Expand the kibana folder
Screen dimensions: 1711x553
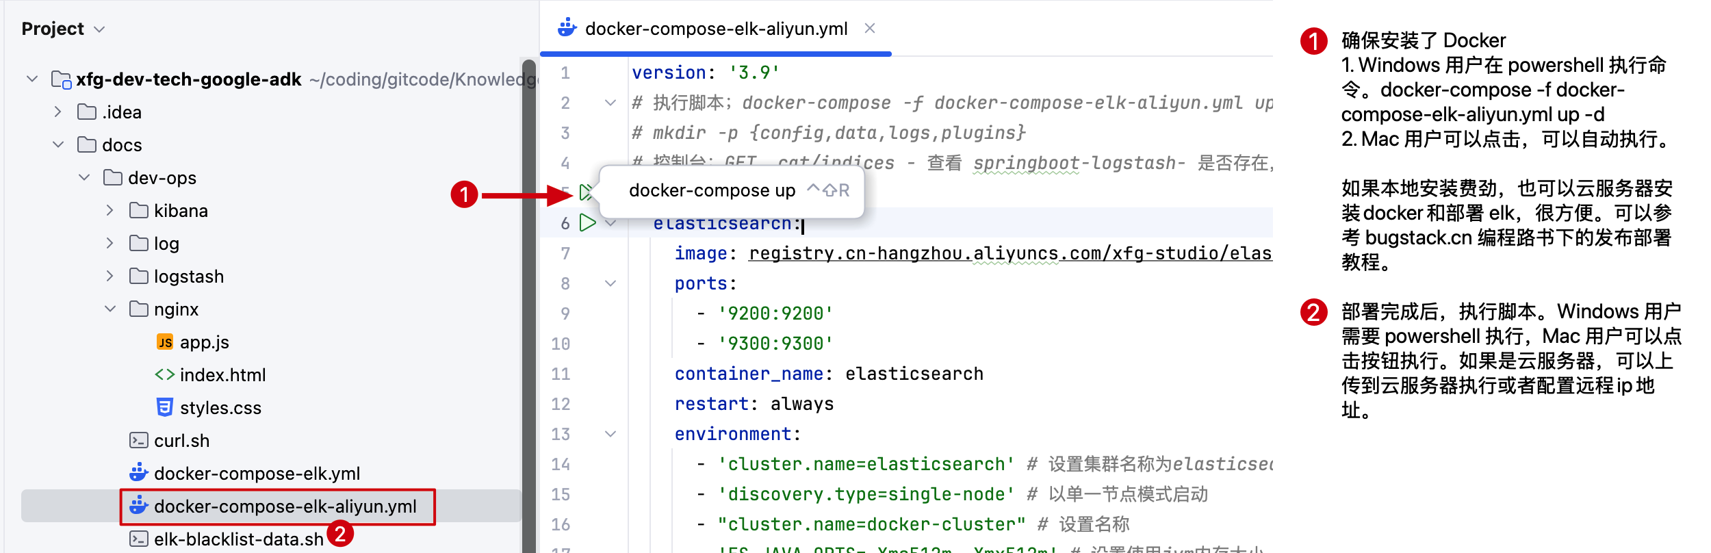(110, 211)
